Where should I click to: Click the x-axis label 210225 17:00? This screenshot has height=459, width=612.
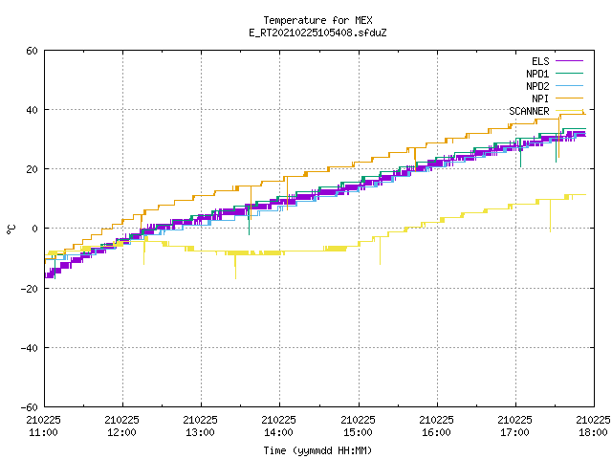coord(514,426)
